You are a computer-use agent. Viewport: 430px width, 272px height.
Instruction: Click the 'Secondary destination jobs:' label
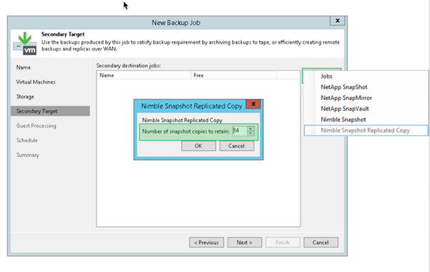[128, 66]
